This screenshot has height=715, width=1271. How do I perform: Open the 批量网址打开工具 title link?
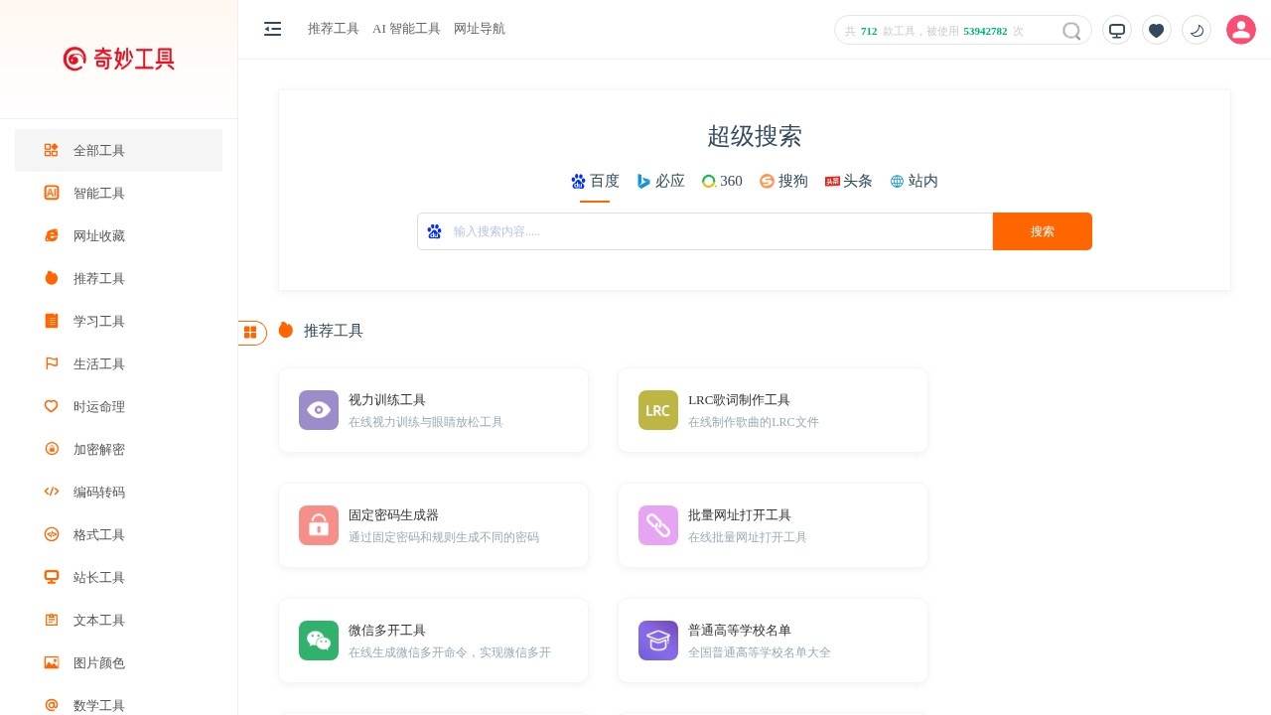[x=740, y=515]
